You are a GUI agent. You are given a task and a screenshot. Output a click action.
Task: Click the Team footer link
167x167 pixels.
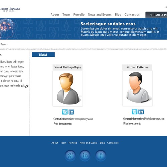point(63,143)
